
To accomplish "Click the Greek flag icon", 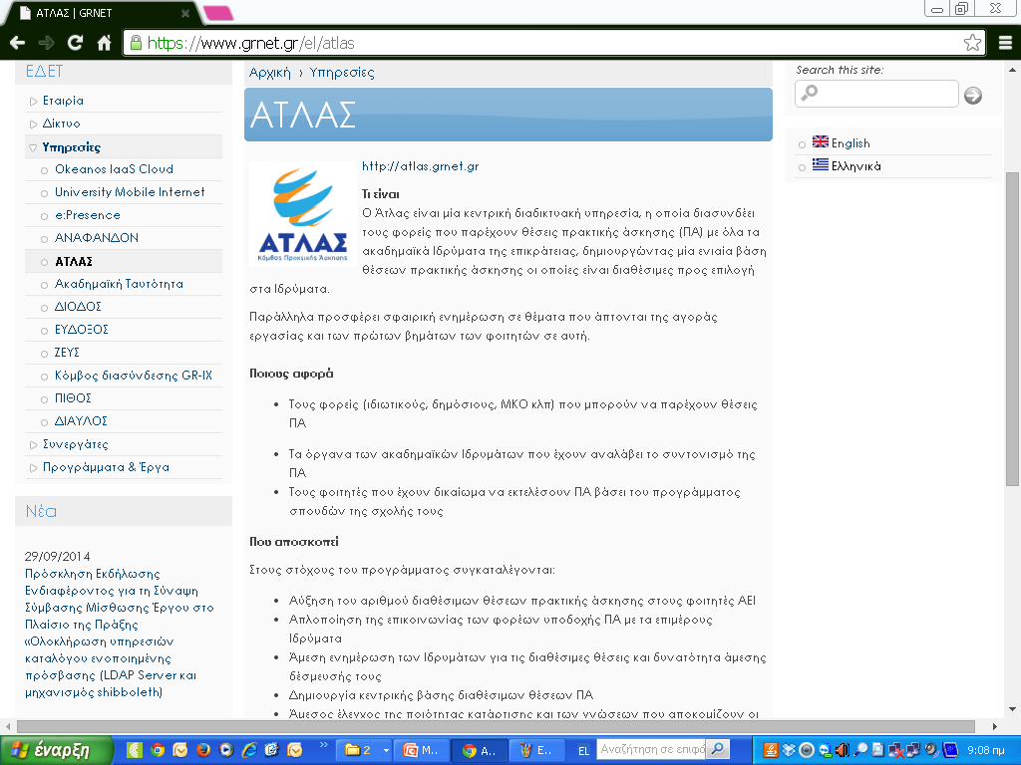I will tap(820, 164).
